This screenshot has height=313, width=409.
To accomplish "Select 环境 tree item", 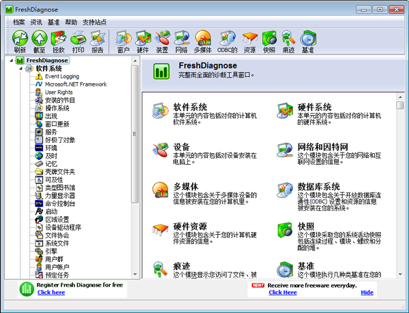I will [x=51, y=148].
